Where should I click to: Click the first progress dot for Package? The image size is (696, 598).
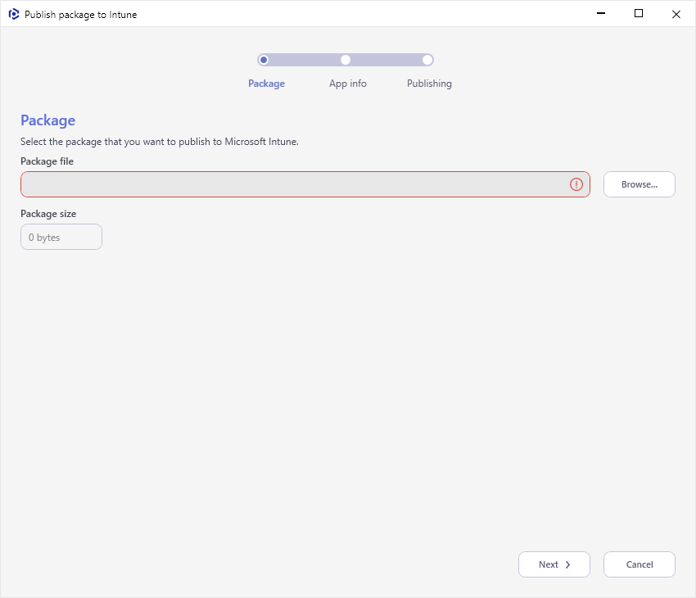264,60
